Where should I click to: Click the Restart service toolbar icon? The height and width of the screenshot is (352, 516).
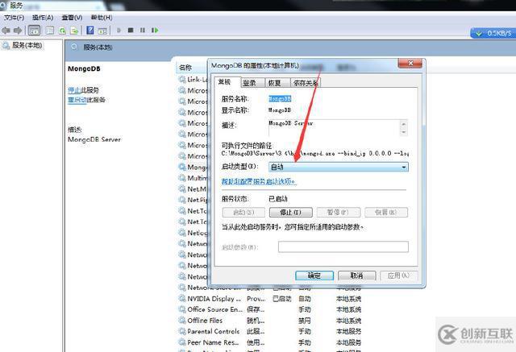point(155,31)
